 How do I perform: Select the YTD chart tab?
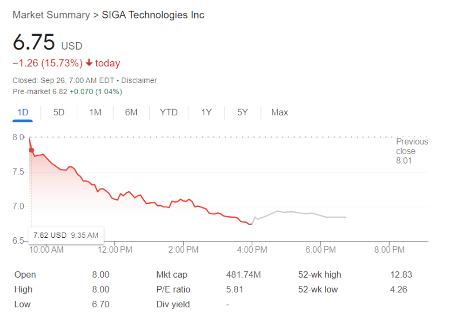point(168,112)
